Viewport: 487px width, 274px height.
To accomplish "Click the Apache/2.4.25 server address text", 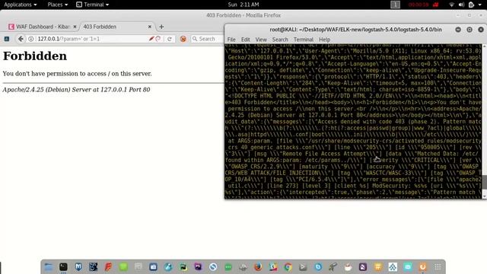I will point(76,90).
